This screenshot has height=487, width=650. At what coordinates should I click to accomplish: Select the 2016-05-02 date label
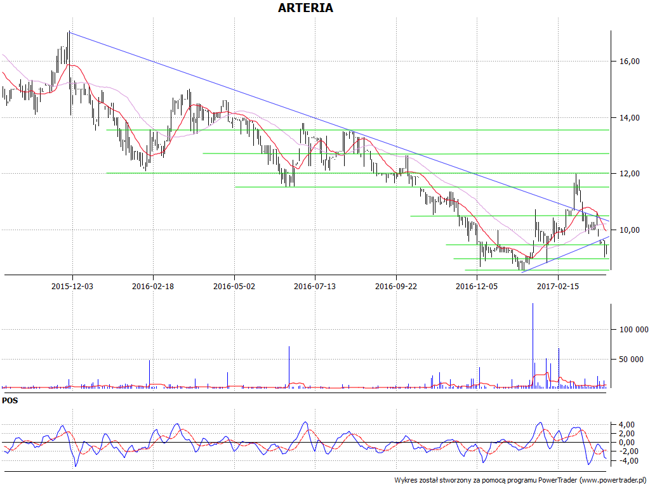pyautogui.click(x=234, y=286)
